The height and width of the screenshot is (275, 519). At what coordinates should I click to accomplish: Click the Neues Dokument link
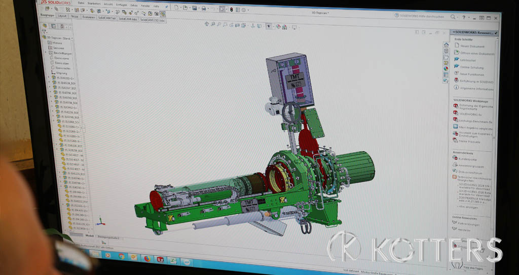coord(472,46)
